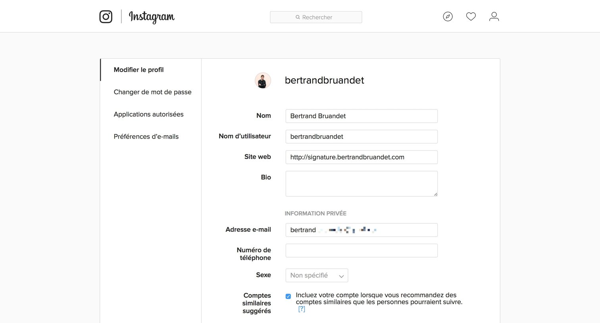Viewport: 600px width, 323px height.
Task: Click the Instagram camera logo icon
Action: coord(106,17)
